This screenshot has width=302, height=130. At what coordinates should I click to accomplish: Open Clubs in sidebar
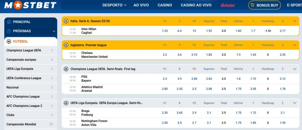(x=31, y=115)
